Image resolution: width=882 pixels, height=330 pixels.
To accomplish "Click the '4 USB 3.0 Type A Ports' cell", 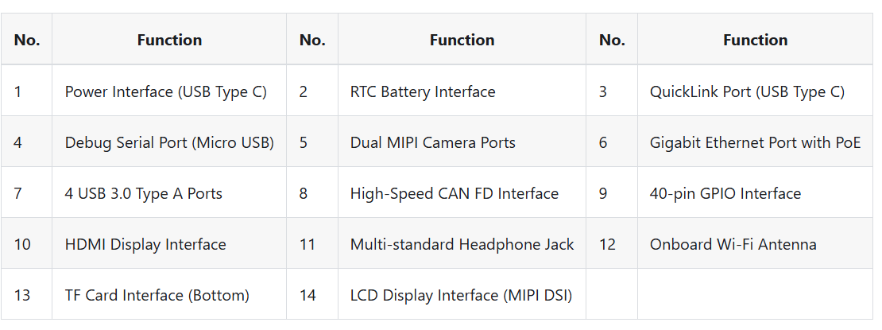I will (x=143, y=193).
